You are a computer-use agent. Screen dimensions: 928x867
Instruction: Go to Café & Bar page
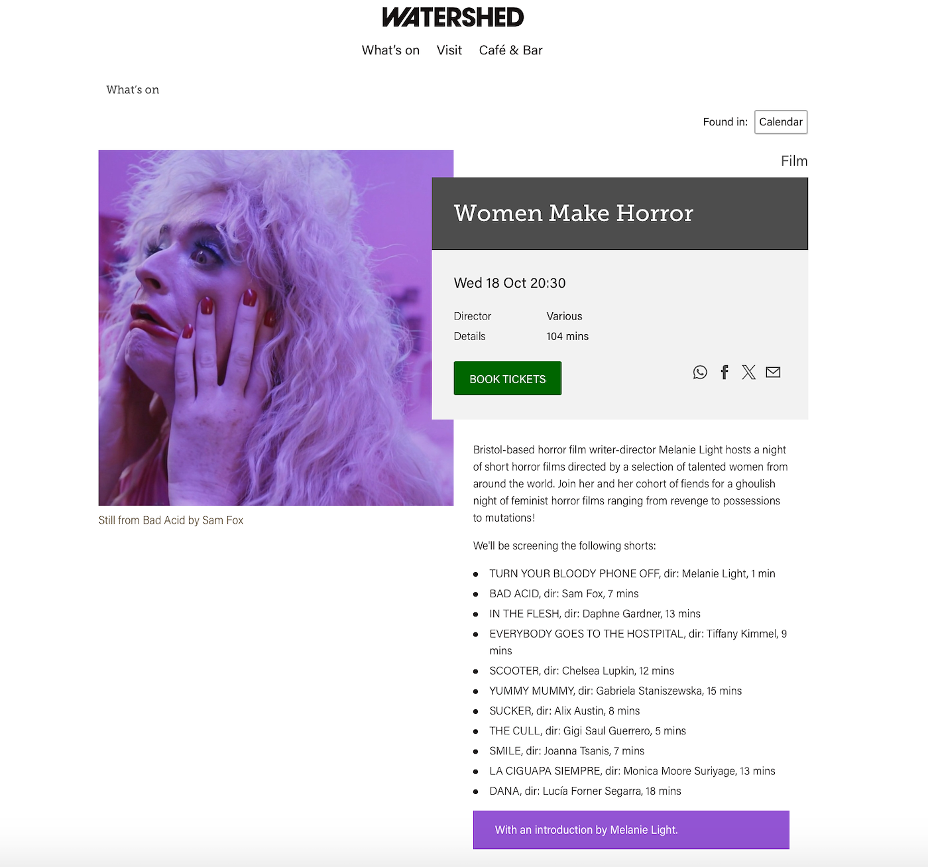510,50
